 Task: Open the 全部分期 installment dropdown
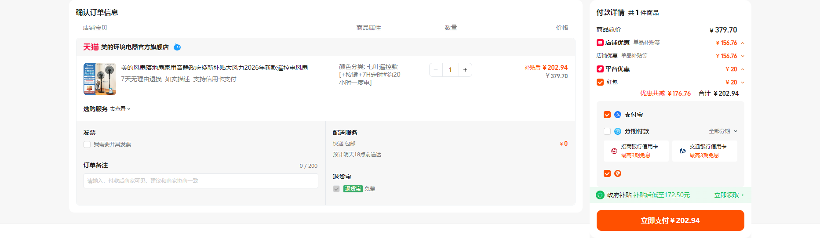pos(723,131)
